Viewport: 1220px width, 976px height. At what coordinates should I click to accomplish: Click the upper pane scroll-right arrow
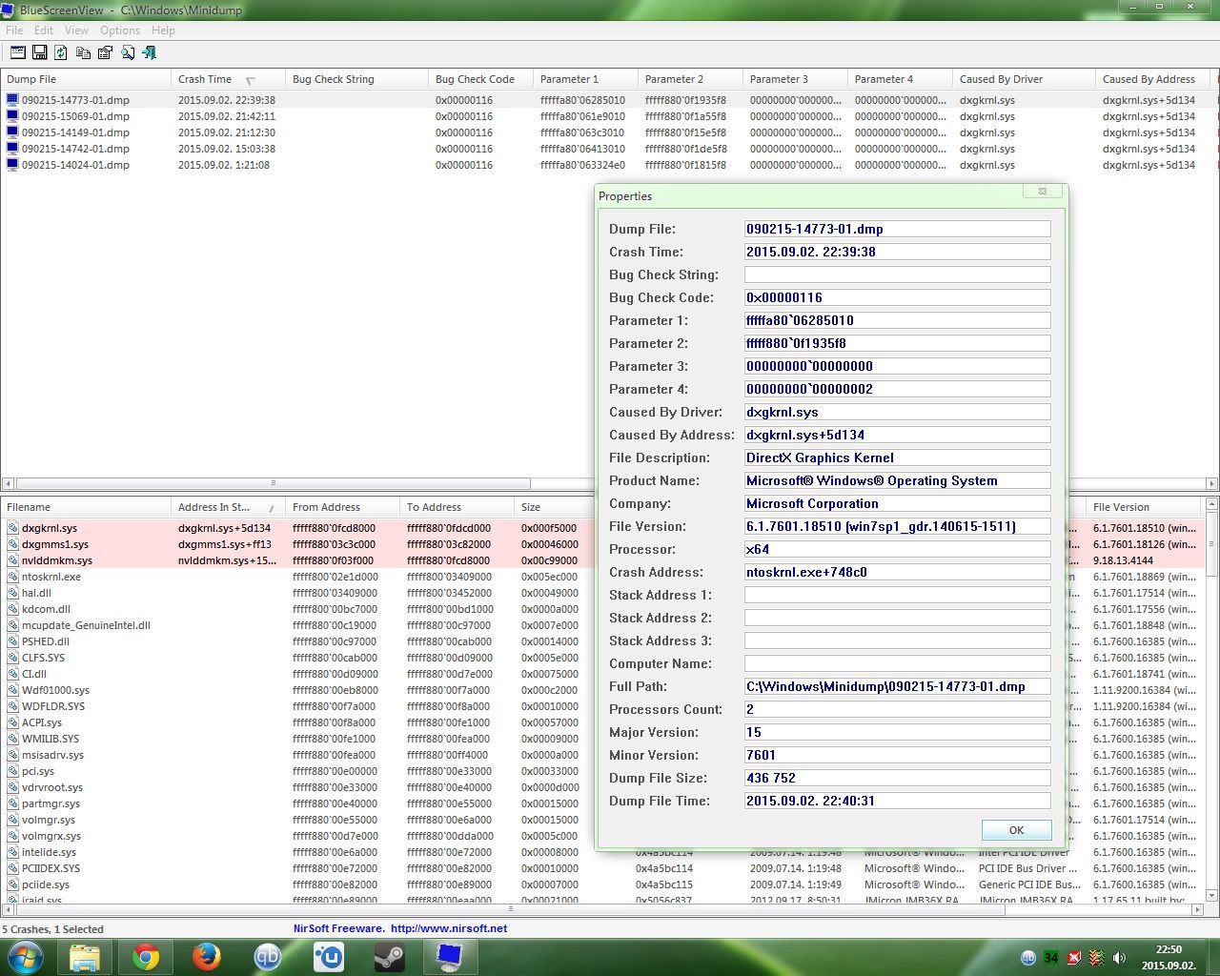[1211, 483]
